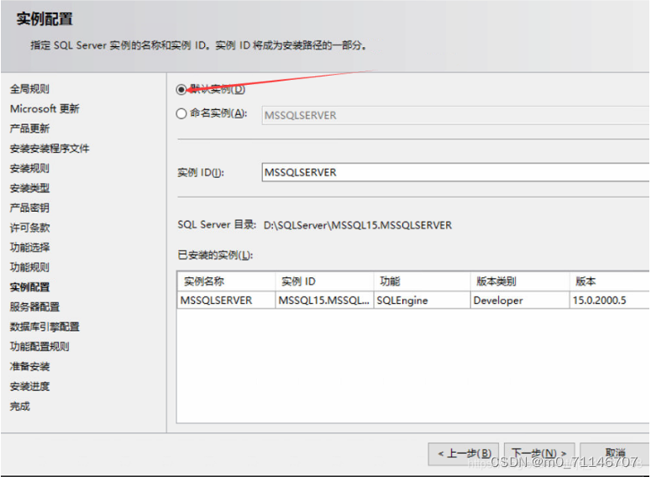The height and width of the screenshot is (477, 651).
Task: Select 全局规则 step in sidebar
Action: [30, 89]
